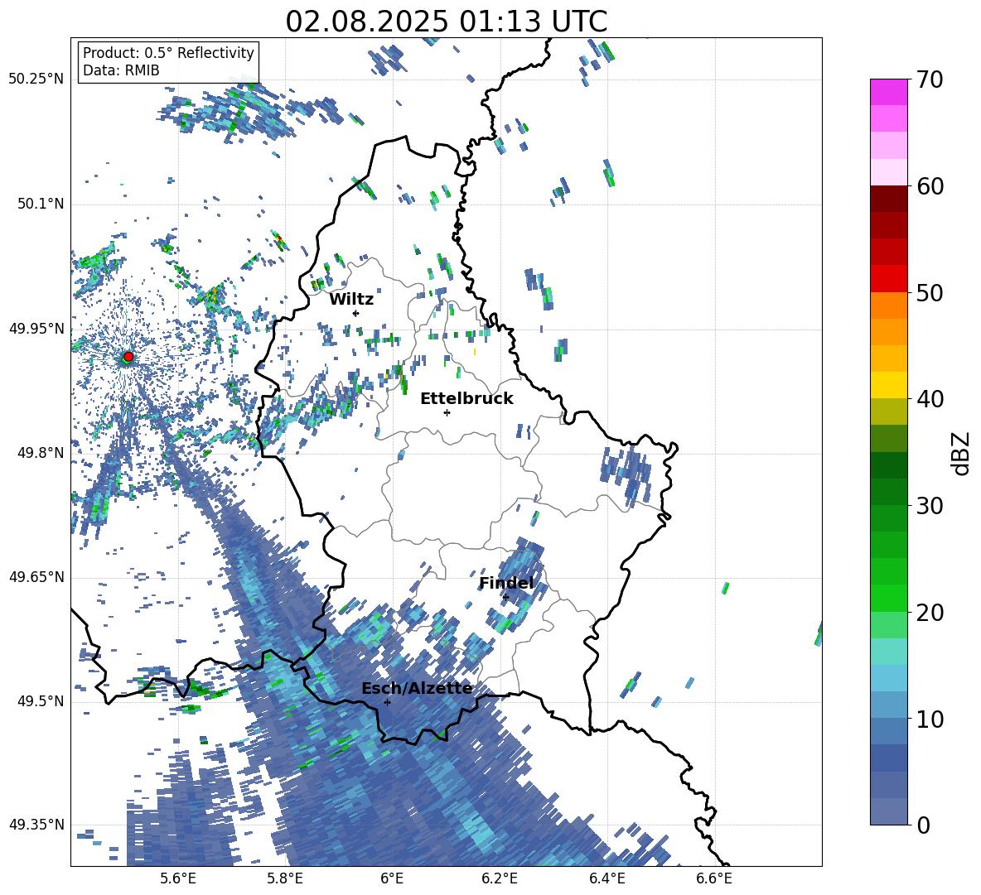The image size is (981, 895).
Task: Click the colorbar 70 tick label
Action: 930,79
